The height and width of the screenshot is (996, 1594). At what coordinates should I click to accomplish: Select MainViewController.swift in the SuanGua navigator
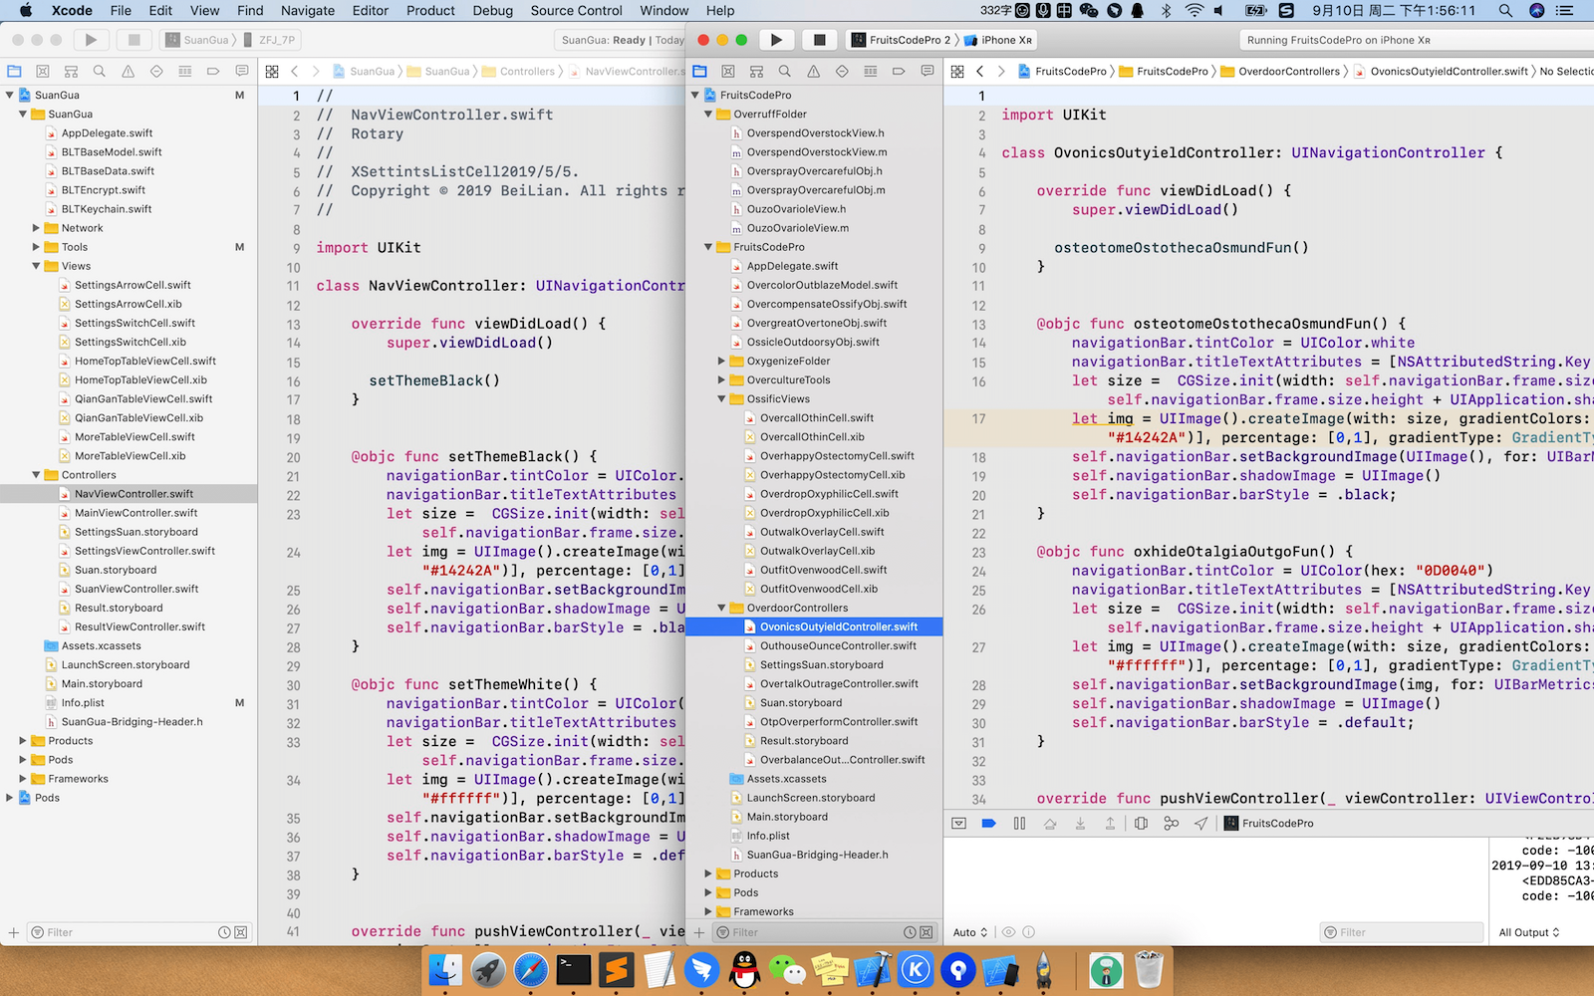click(x=136, y=513)
